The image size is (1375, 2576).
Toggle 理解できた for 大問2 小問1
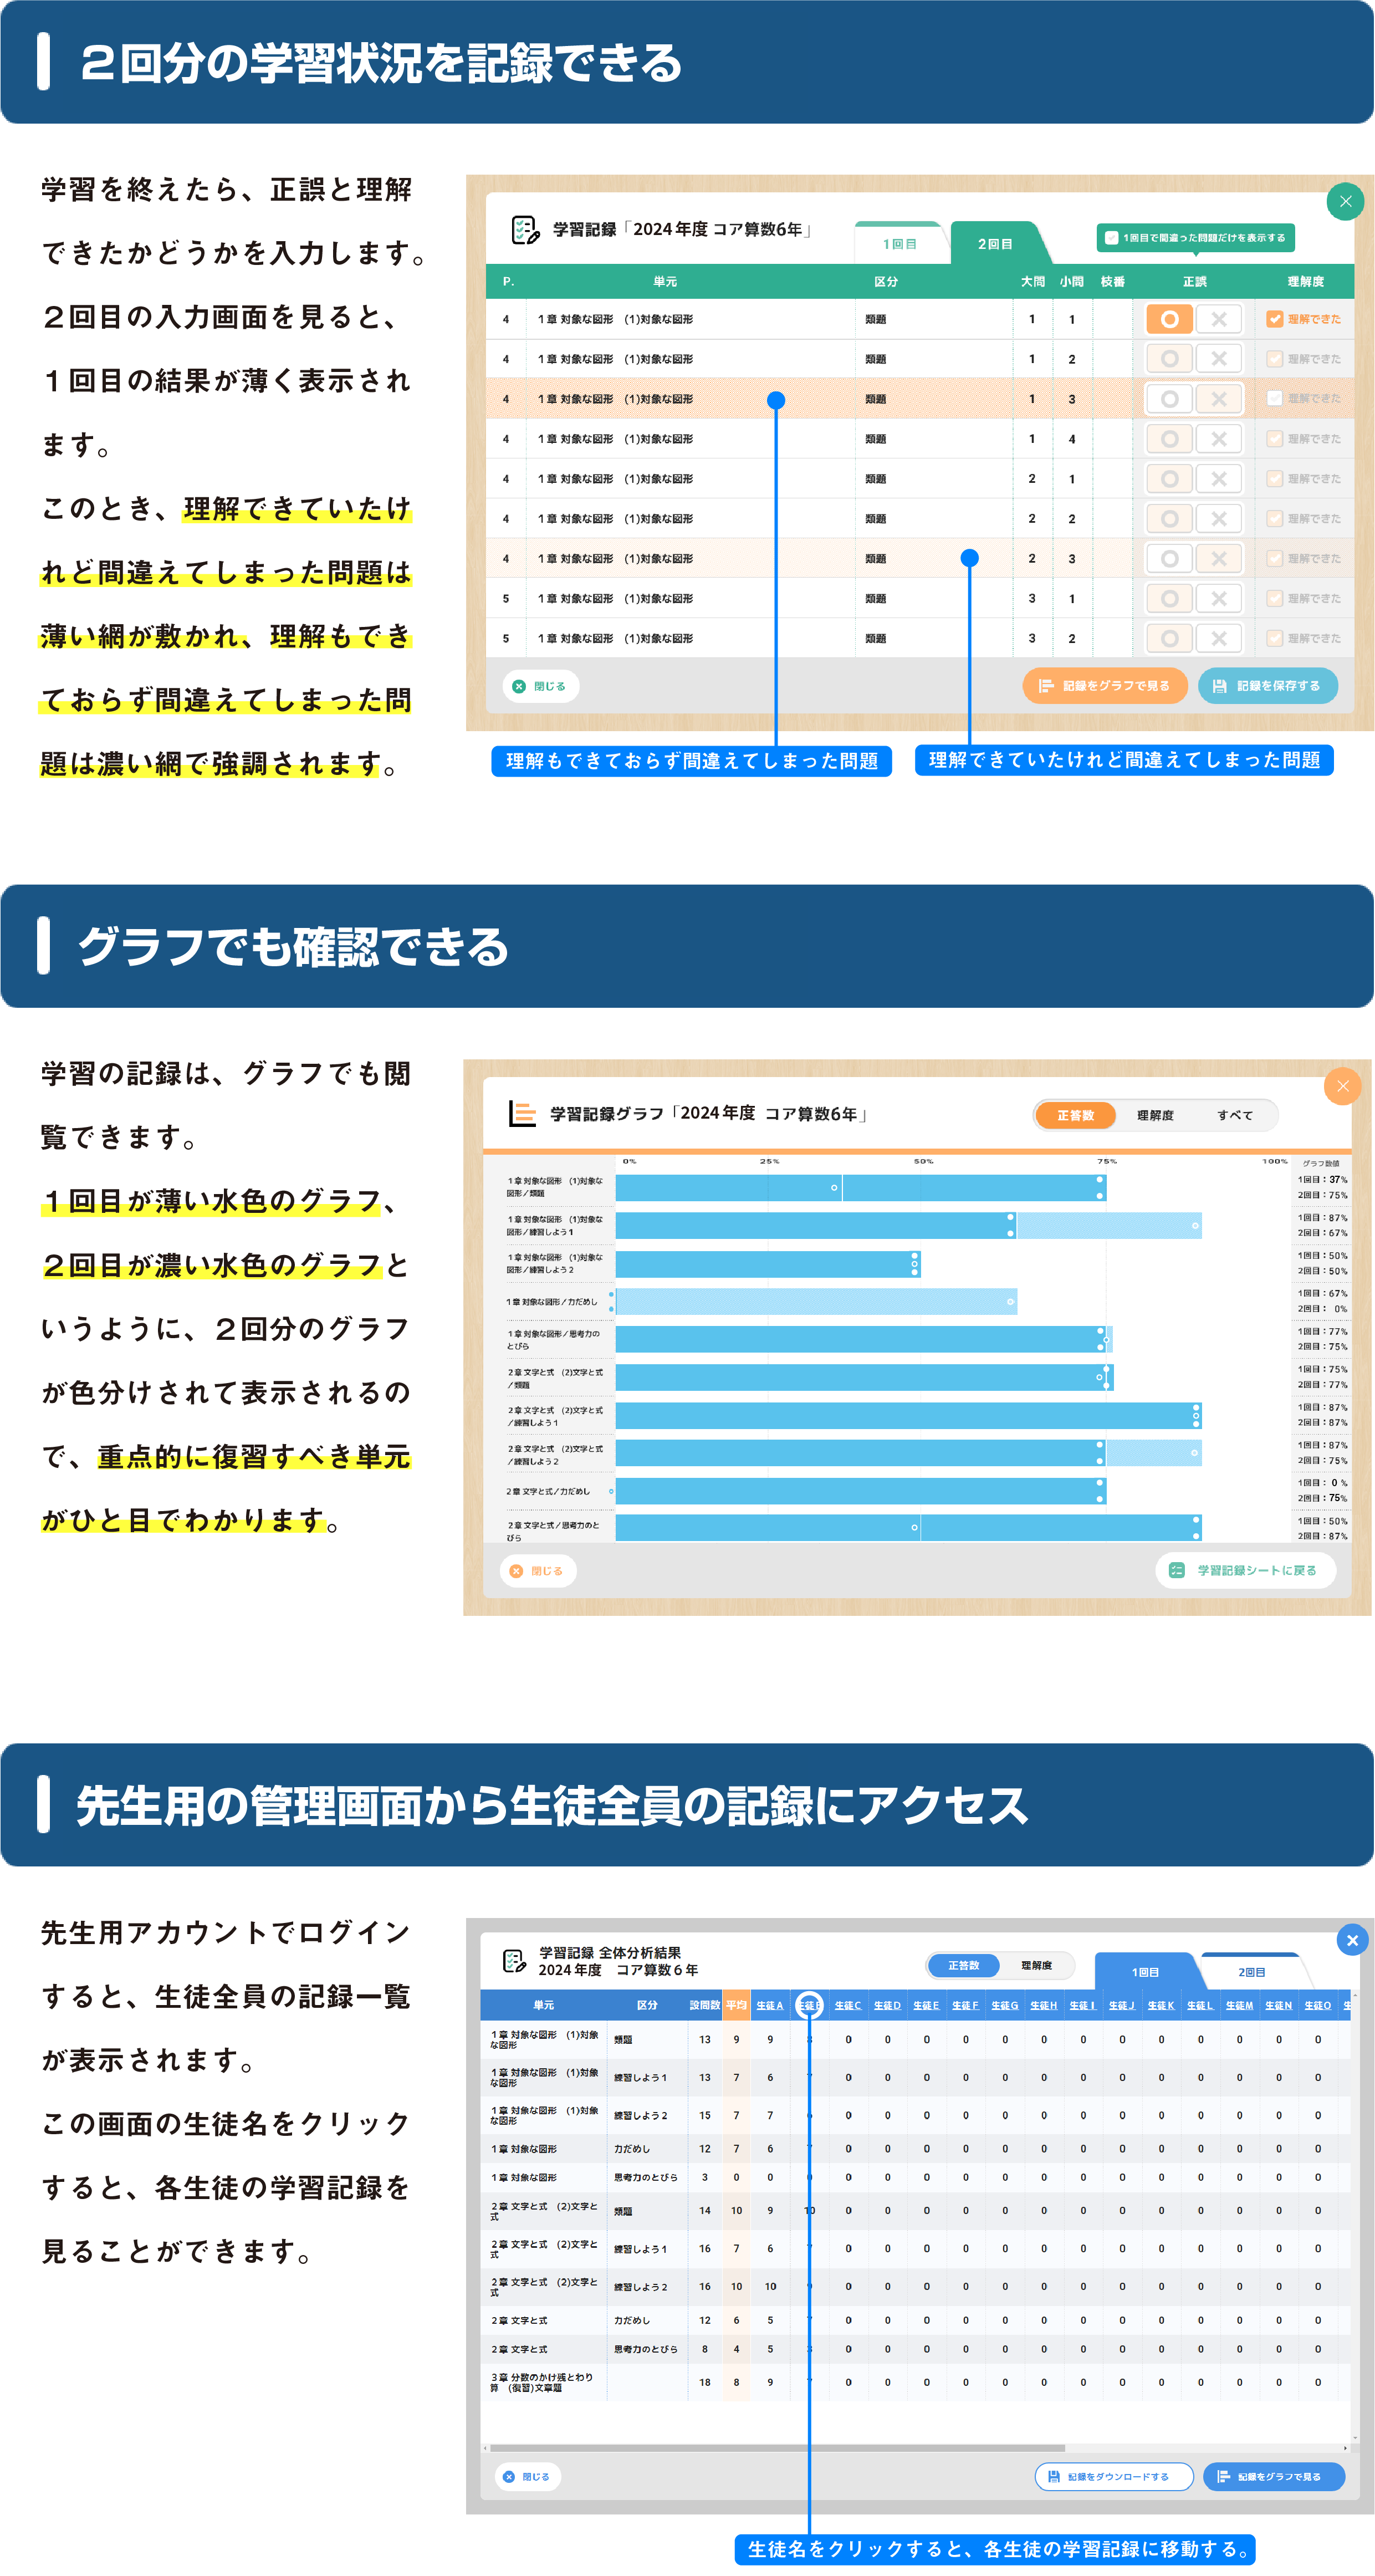[x=1274, y=479]
